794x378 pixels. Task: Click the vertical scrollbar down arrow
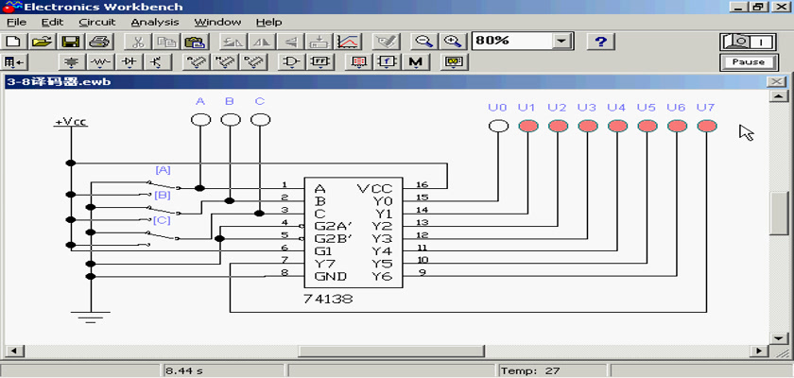click(x=779, y=338)
